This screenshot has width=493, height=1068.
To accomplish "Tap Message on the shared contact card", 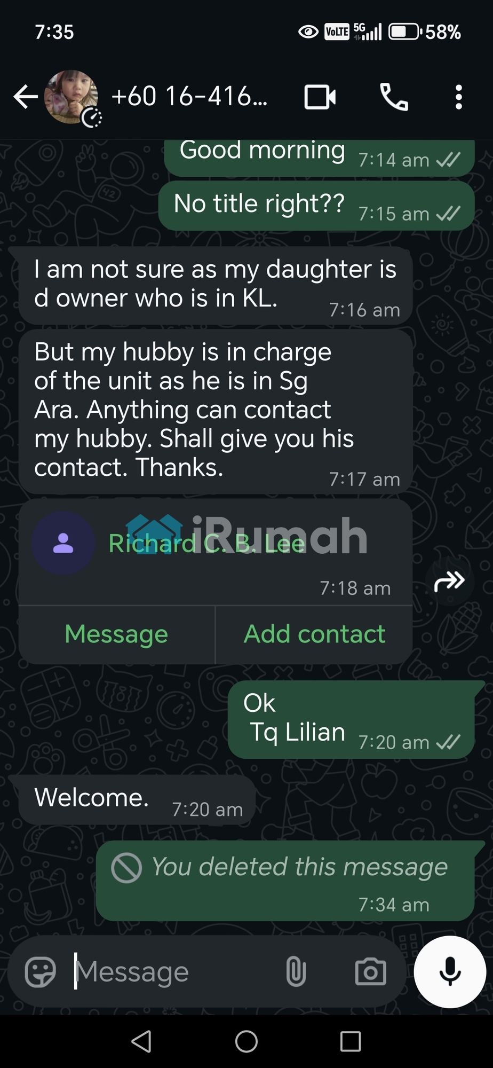I will click(x=116, y=634).
